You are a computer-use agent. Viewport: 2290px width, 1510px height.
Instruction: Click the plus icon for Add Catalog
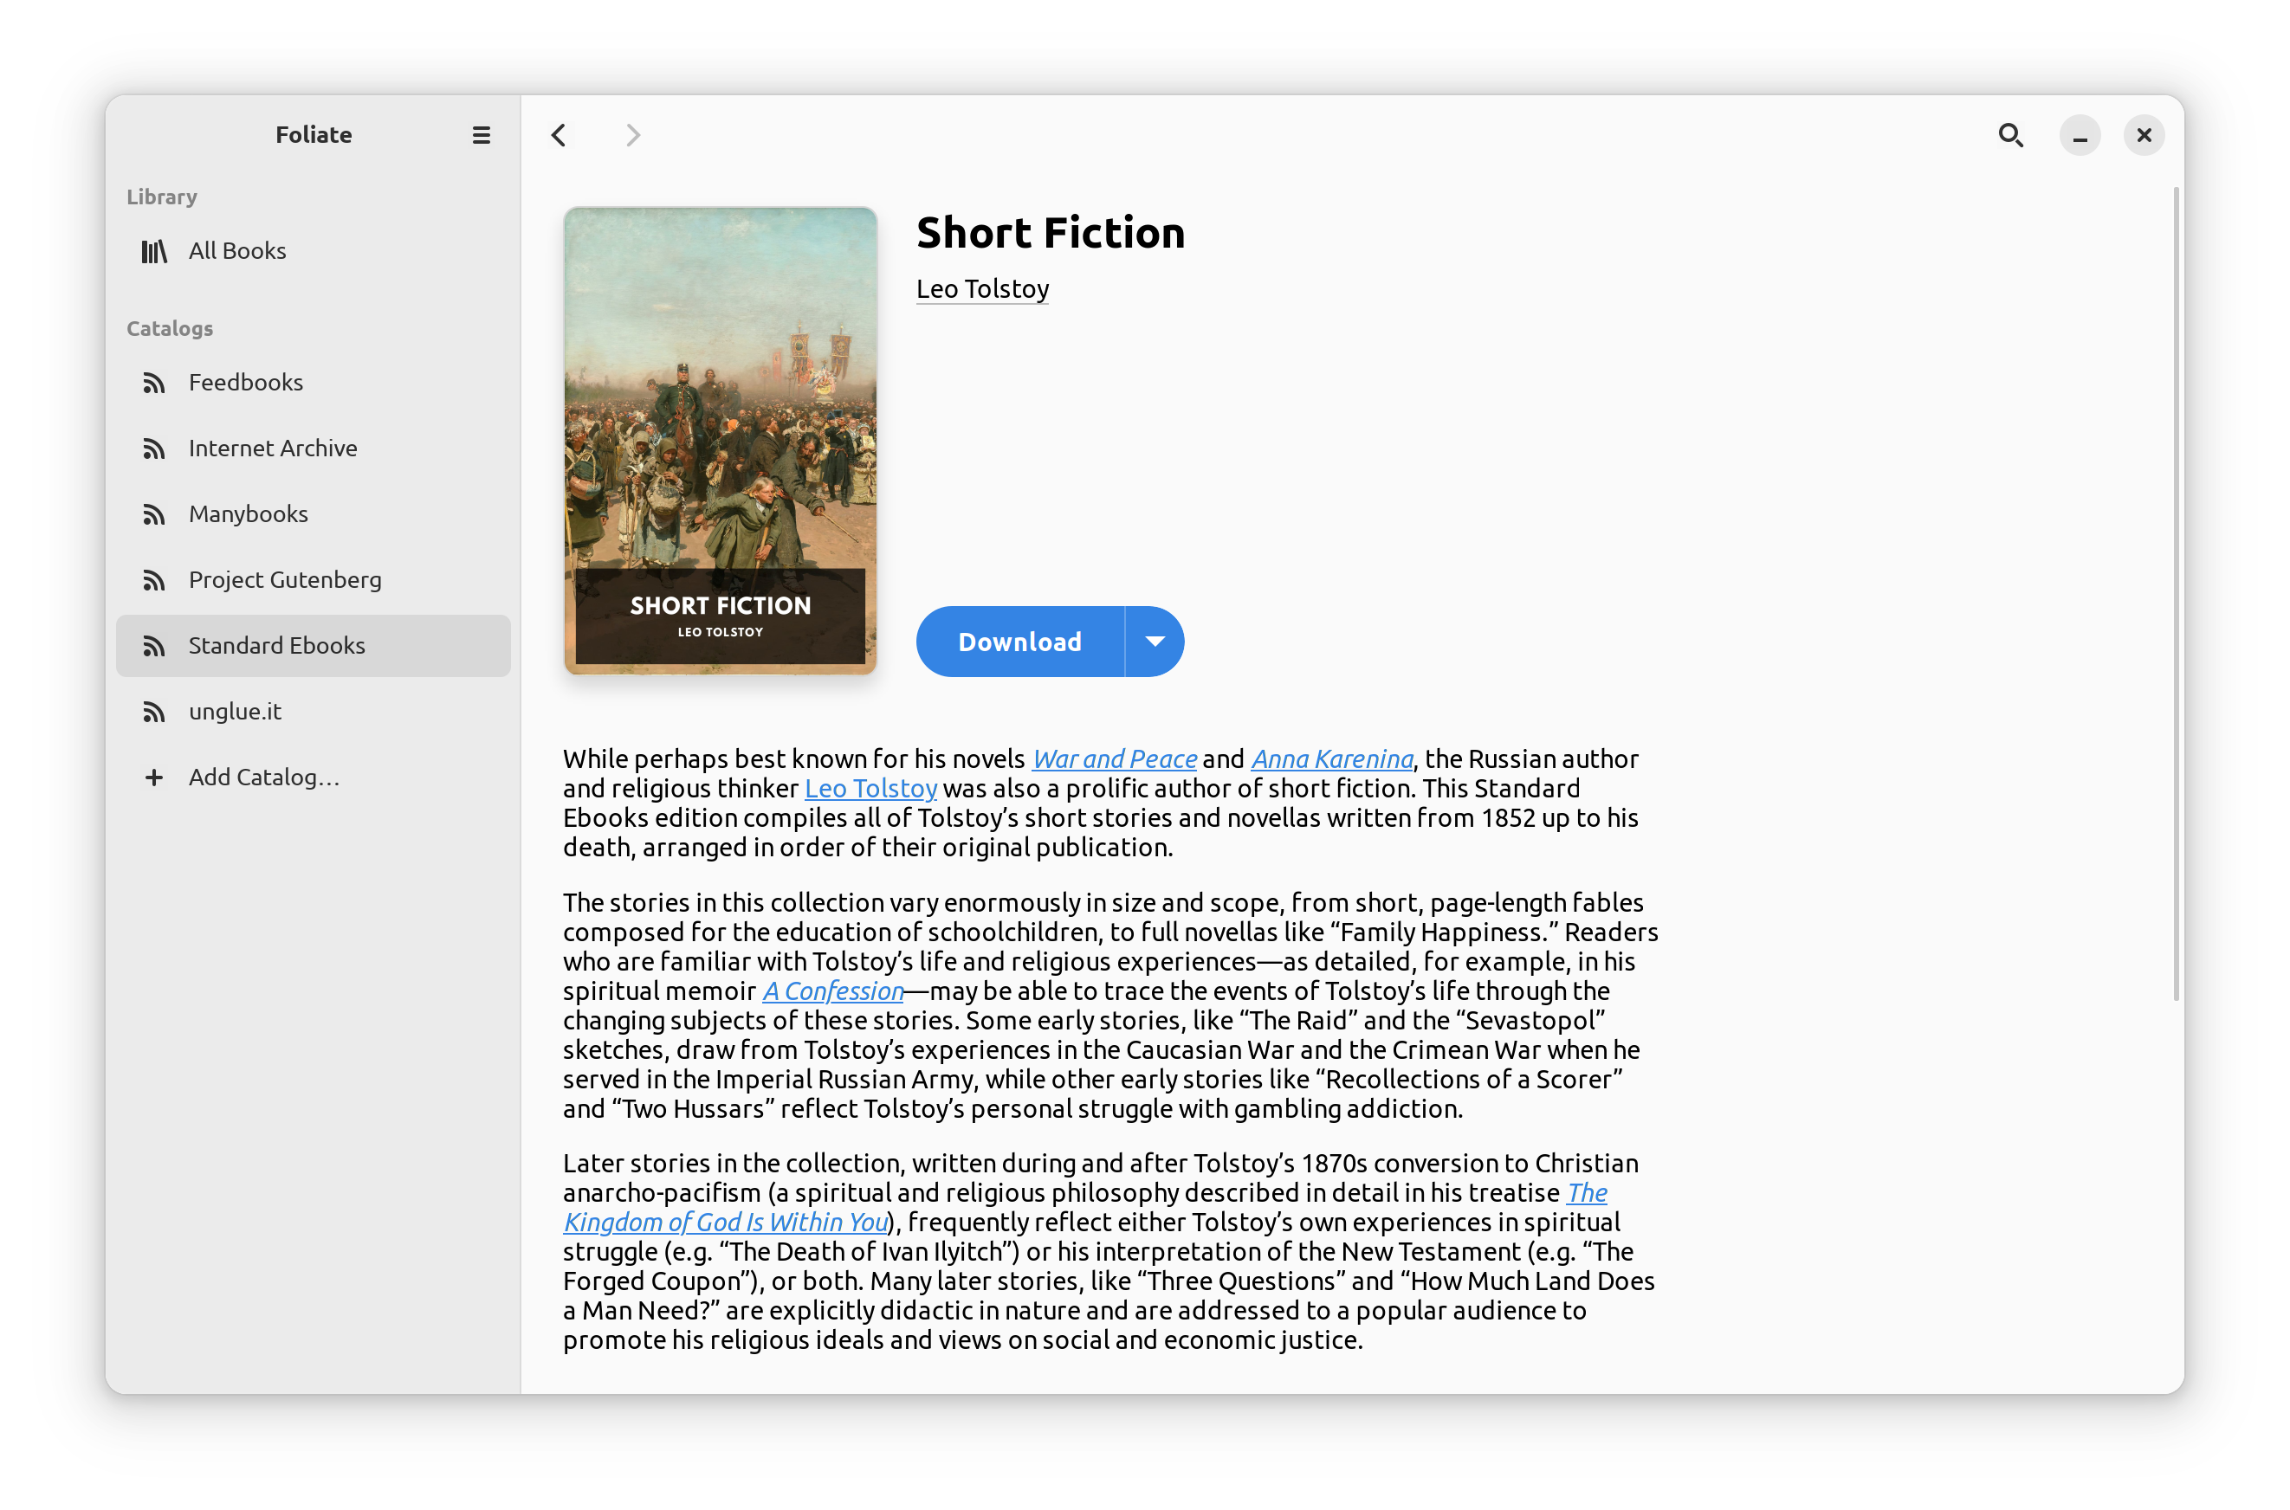(x=154, y=778)
